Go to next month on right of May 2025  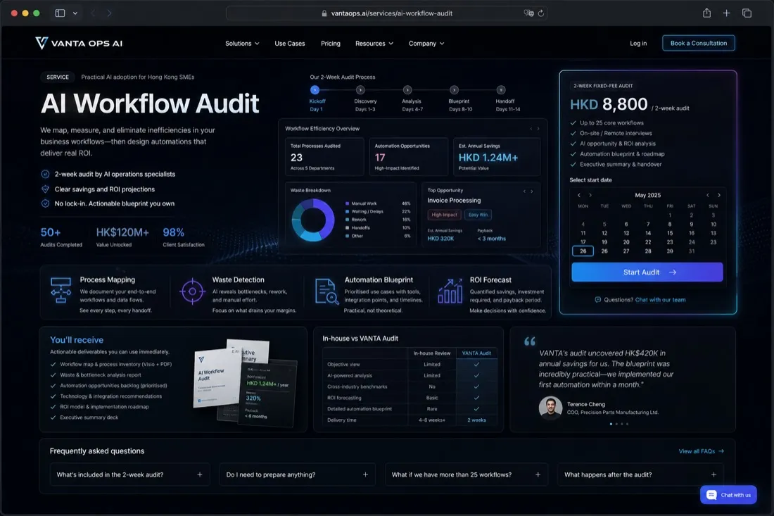point(718,195)
